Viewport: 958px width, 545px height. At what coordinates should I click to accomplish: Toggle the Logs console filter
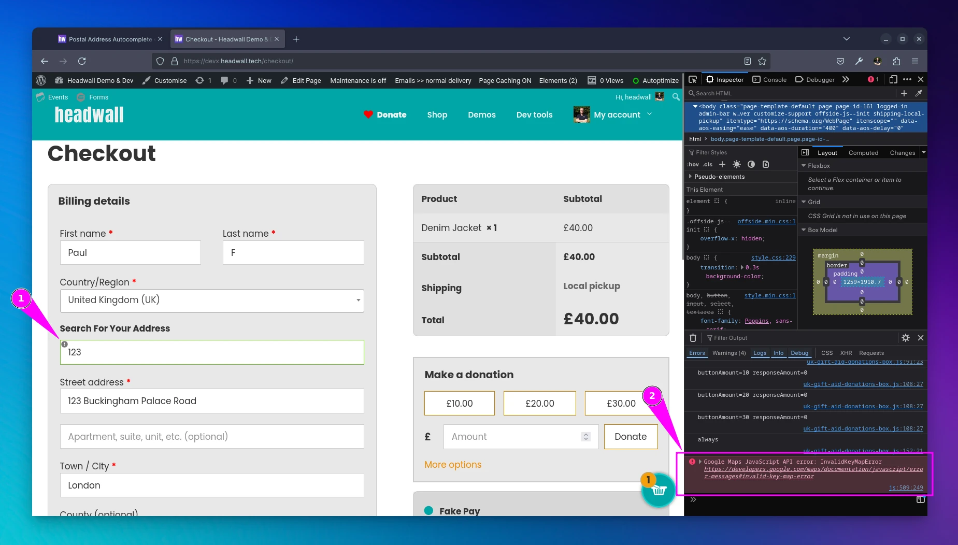pyautogui.click(x=760, y=353)
